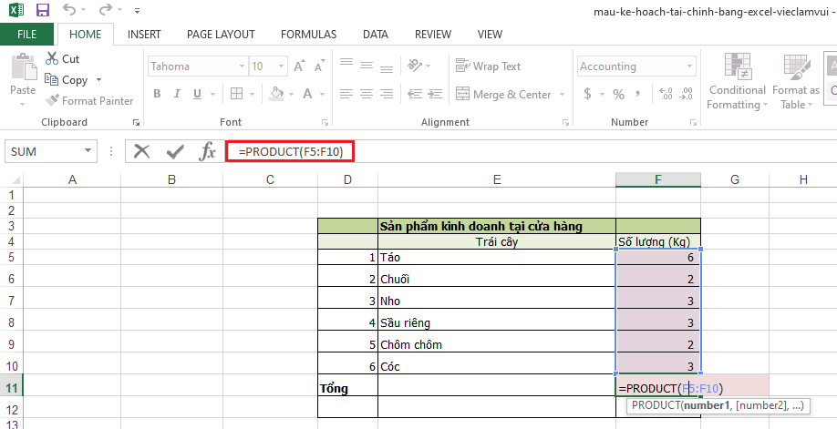Click the Save icon in quick access toolbar
This screenshot has height=429, width=837.
pyautogui.click(x=43, y=10)
